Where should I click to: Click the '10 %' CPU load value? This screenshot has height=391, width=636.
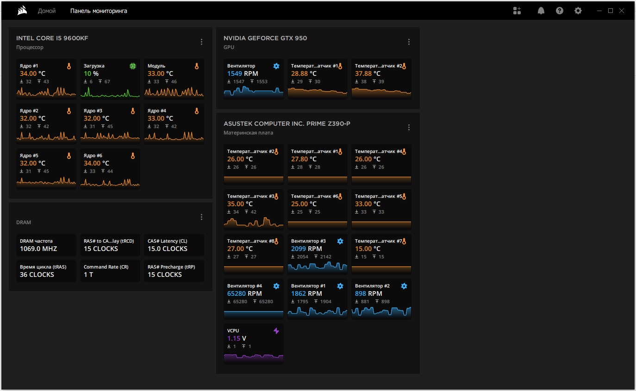click(91, 73)
